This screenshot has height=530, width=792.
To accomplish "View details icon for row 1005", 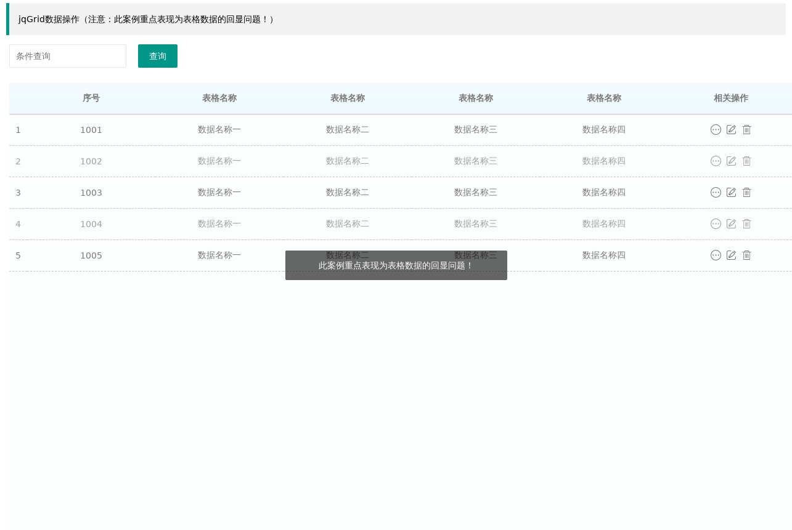I will (716, 255).
